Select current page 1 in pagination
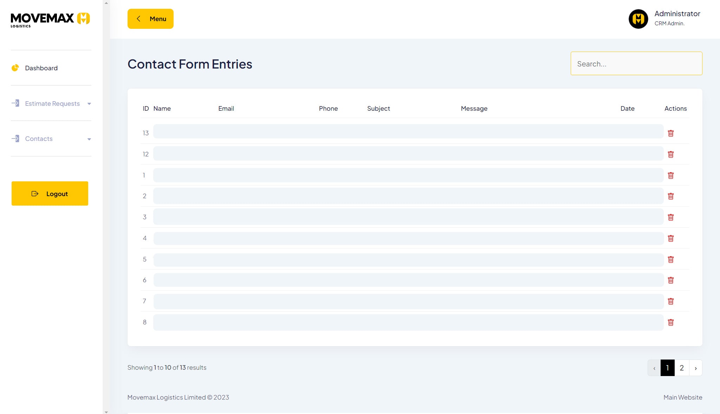The width and height of the screenshot is (720, 414). (667, 368)
